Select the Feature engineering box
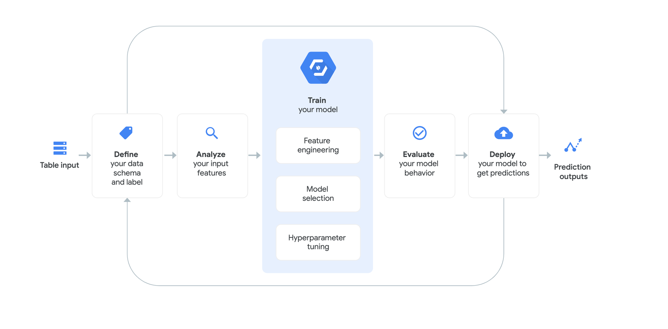 (x=318, y=145)
